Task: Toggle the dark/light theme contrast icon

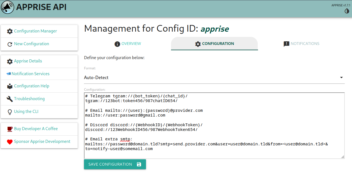Action: click(x=347, y=11)
